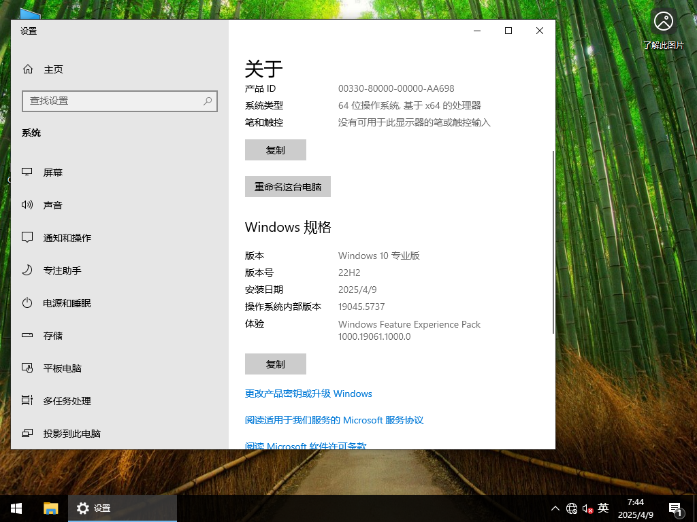Expand hidden tray icons chevron
697x522 pixels.
pyautogui.click(x=555, y=508)
